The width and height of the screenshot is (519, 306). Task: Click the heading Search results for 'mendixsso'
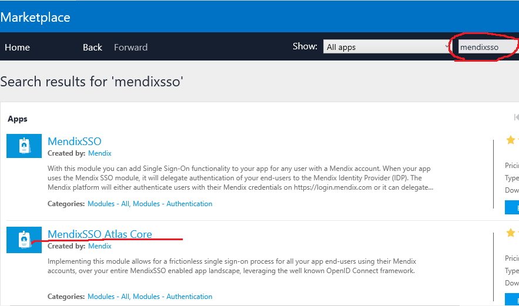click(x=92, y=82)
